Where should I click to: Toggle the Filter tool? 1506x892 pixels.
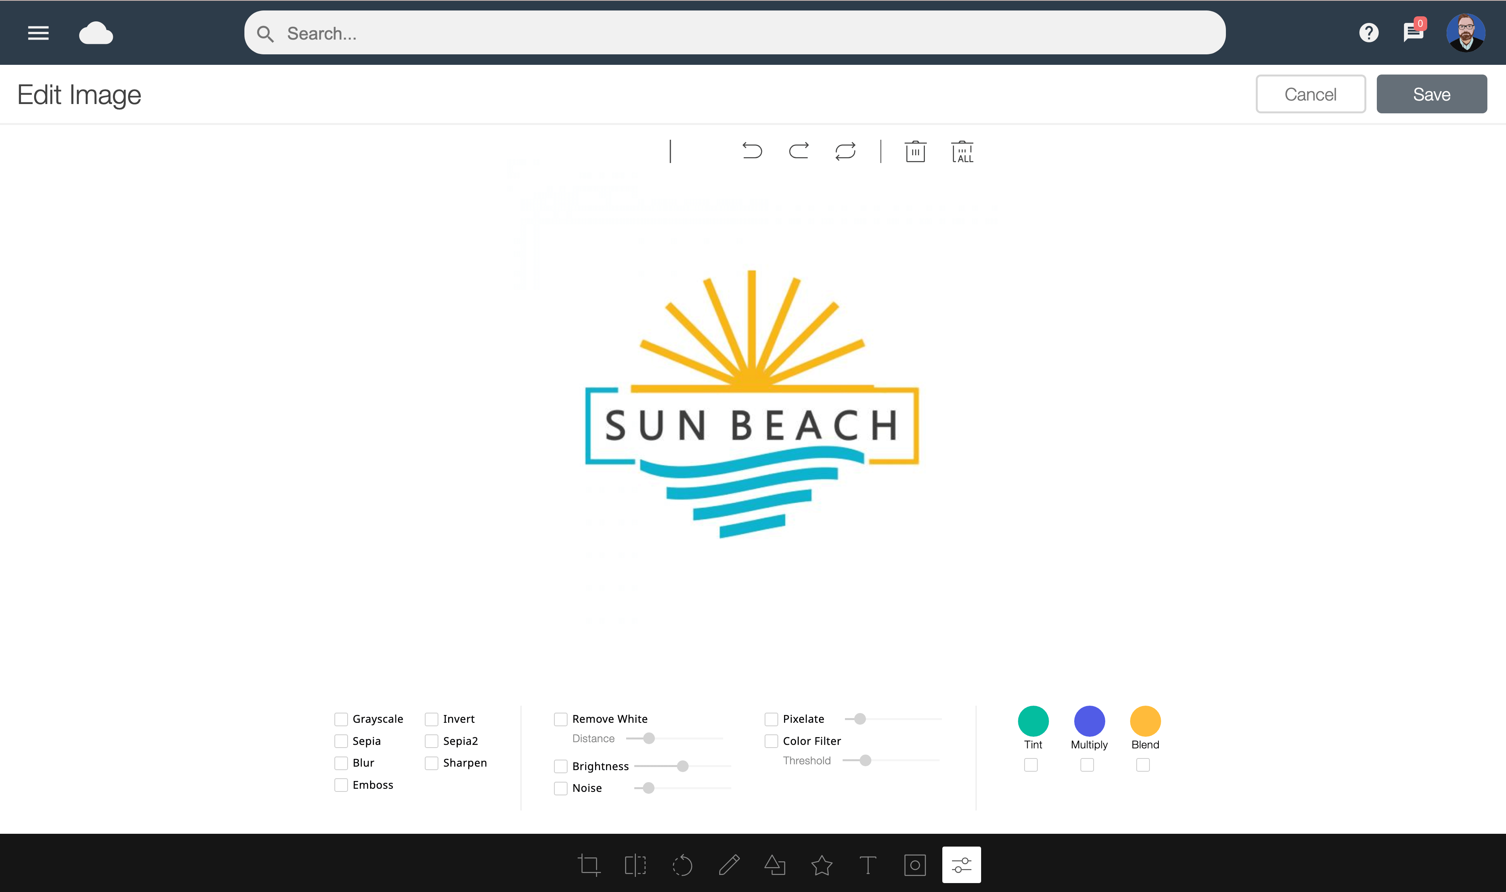coord(961,864)
